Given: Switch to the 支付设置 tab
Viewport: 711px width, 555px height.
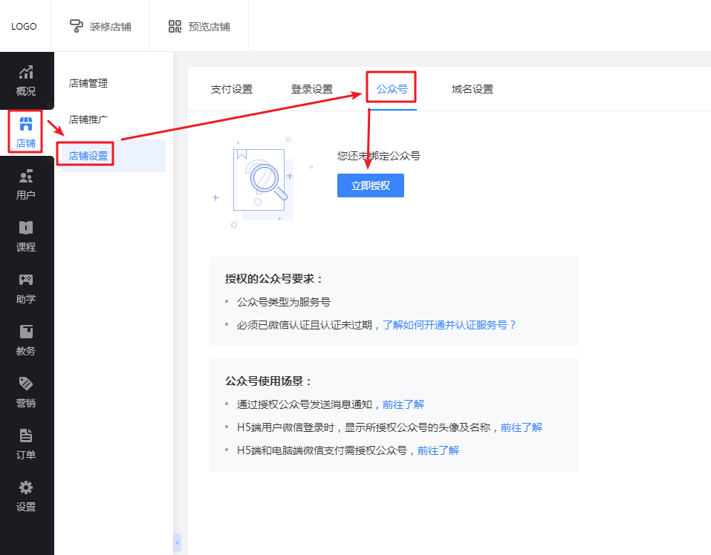Looking at the screenshot, I should click(232, 90).
